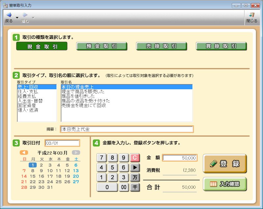Click keypad digit 3
This screenshot has height=209, width=263.
click(124, 177)
